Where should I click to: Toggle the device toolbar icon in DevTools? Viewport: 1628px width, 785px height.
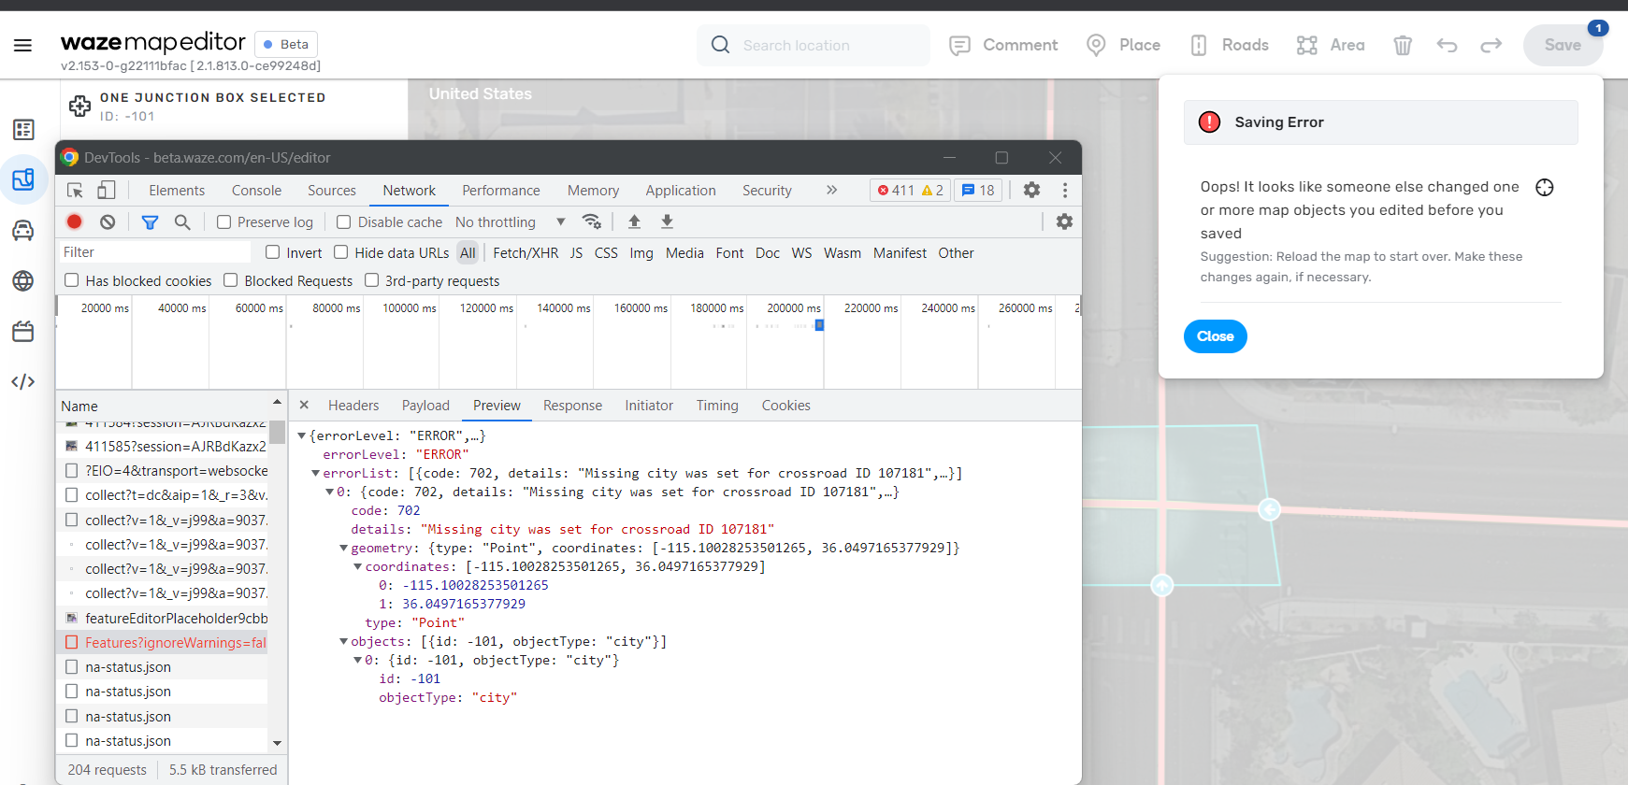pos(107,191)
